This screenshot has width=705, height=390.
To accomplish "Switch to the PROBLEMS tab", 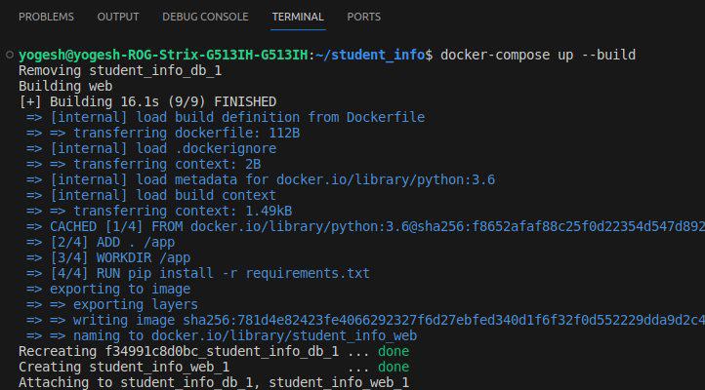I will click(46, 17).
